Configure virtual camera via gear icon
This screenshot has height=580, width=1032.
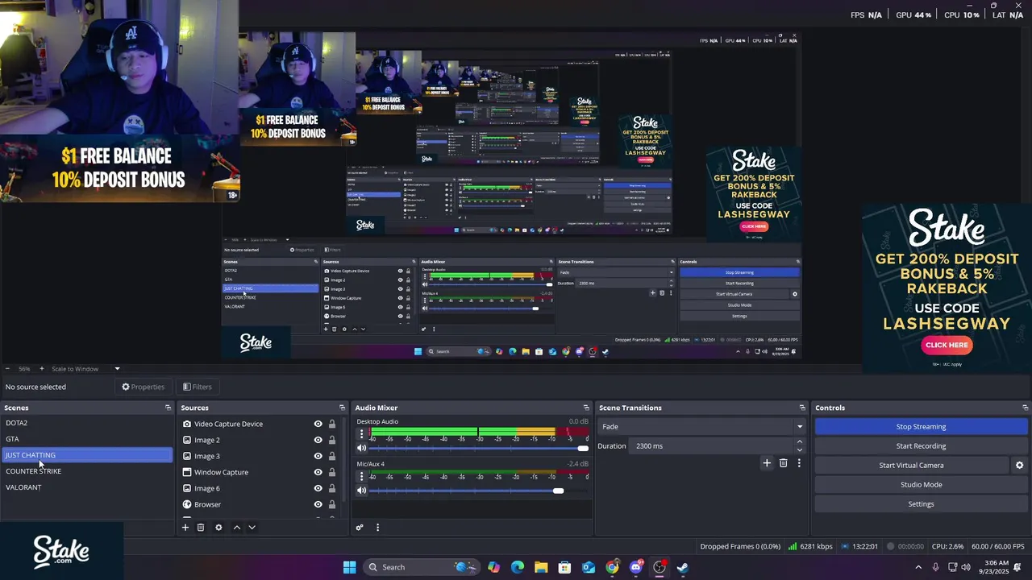point(1019,465)
